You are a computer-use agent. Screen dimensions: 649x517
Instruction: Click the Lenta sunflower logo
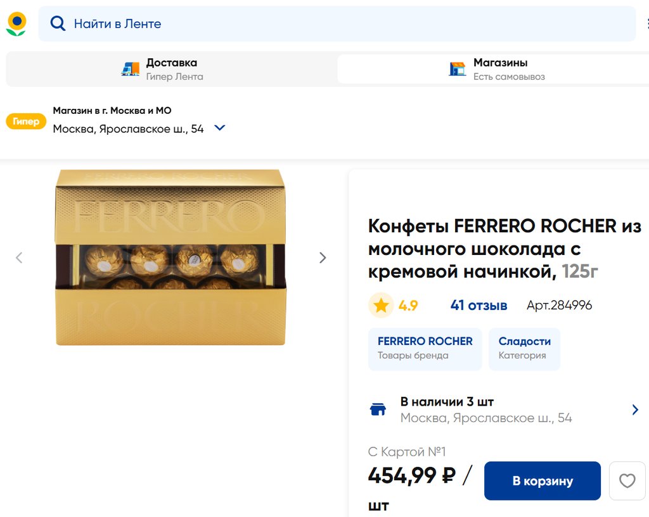point(16,24)
